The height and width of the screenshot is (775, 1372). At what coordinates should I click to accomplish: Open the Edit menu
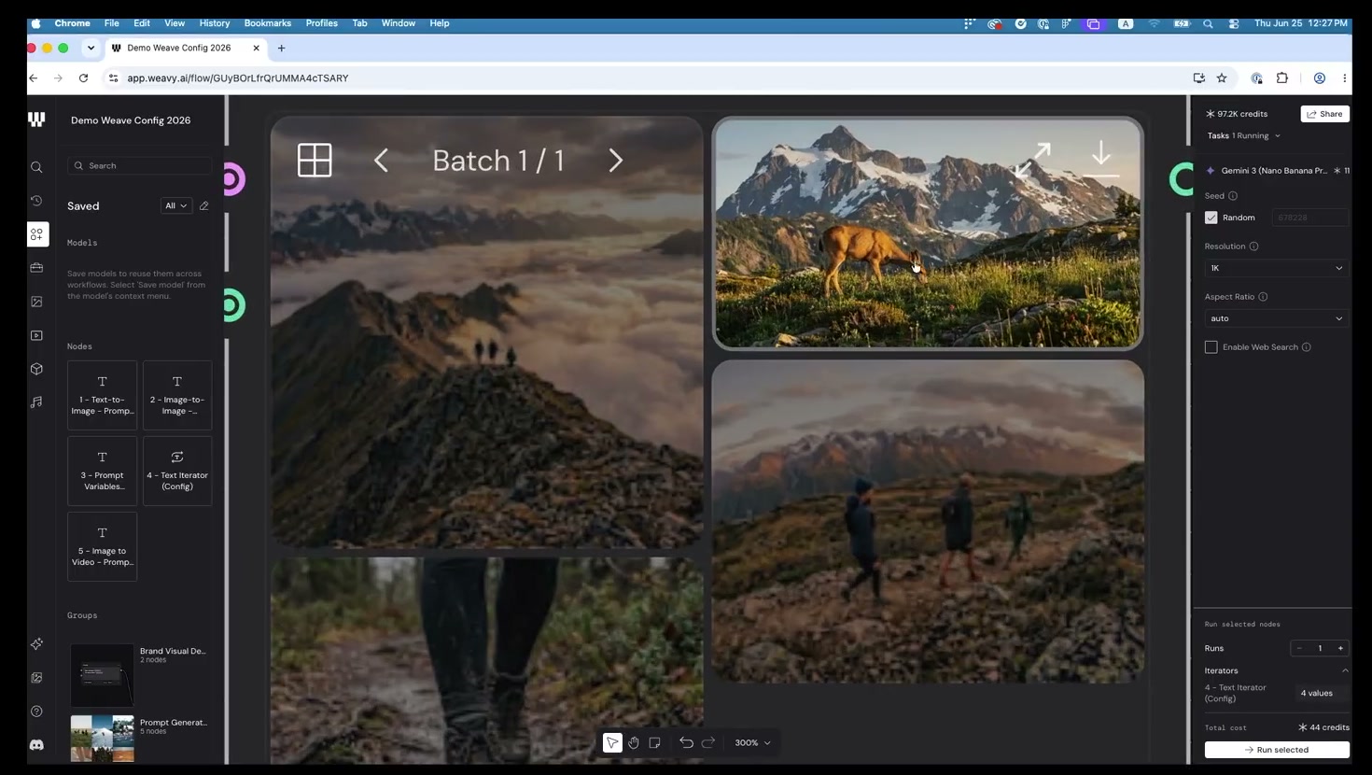[142, 23]
